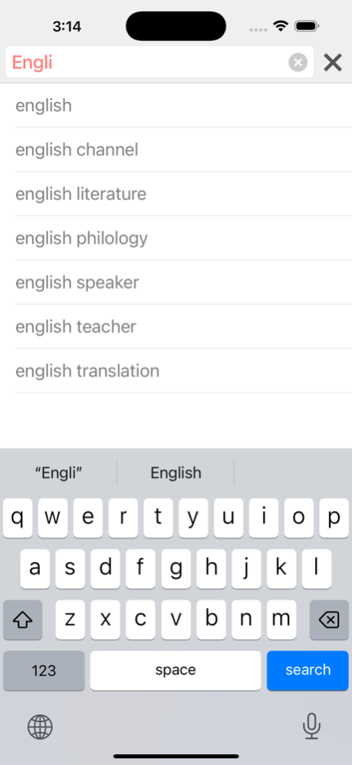Keep the quoted "Engli" prediction
The image size is (352, 765).
58,472
